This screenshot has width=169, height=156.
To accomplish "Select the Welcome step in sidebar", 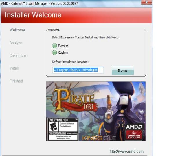I will 17,30.
